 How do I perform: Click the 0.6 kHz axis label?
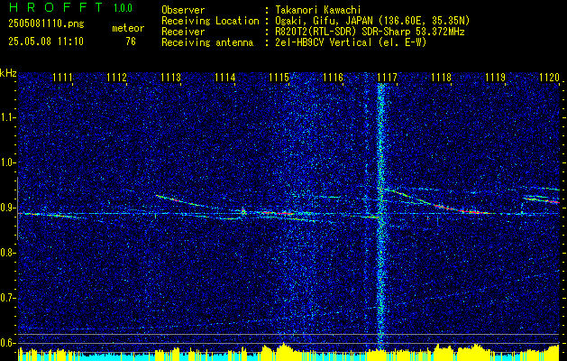(8, 343)
